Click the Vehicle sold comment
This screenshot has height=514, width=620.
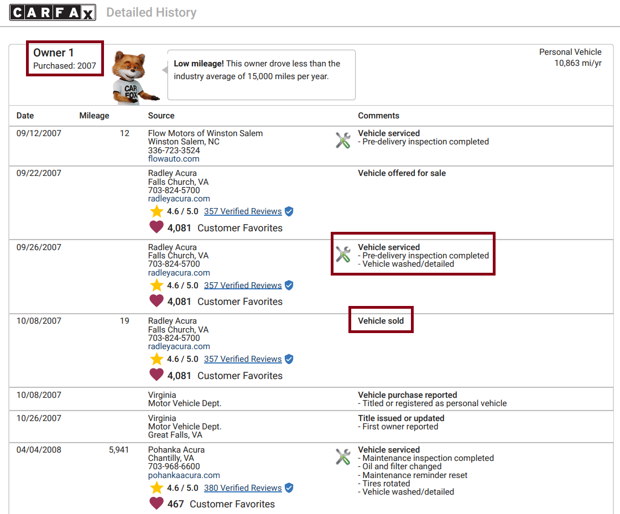pos(381,321)
